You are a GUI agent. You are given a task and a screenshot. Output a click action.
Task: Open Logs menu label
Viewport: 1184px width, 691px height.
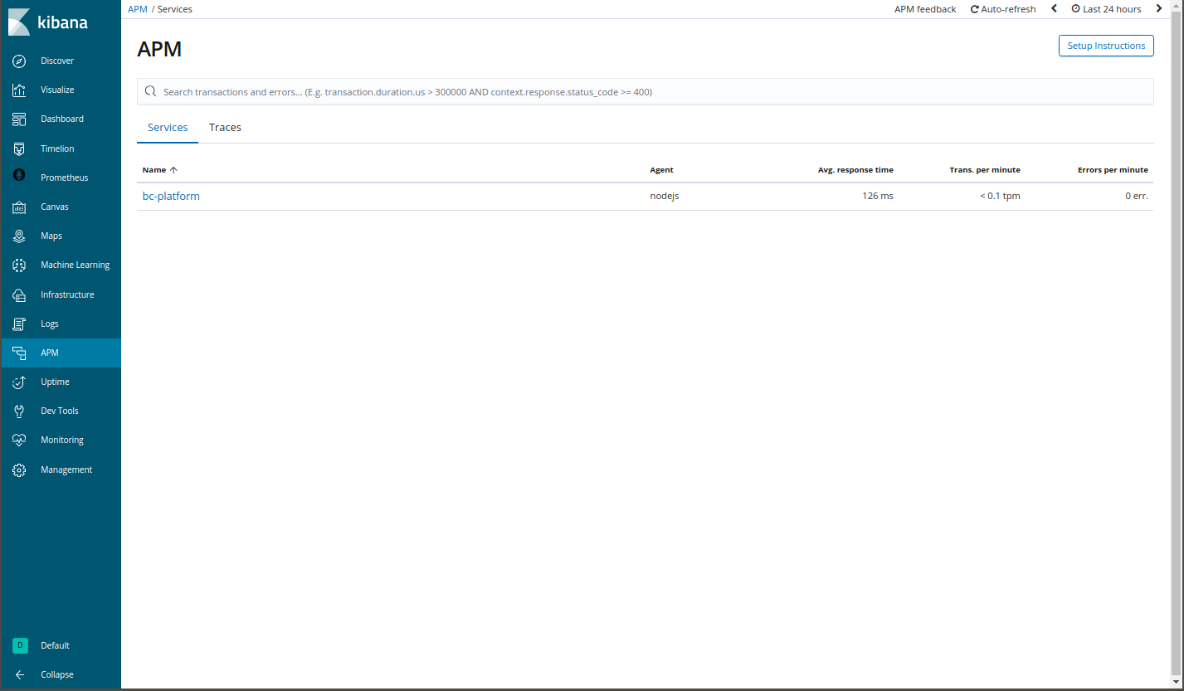(50, 324)
